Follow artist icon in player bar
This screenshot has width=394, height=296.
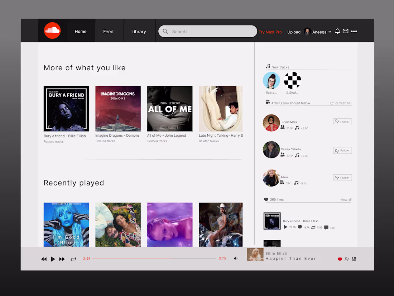pyautogui.click(x=347, y=259)
